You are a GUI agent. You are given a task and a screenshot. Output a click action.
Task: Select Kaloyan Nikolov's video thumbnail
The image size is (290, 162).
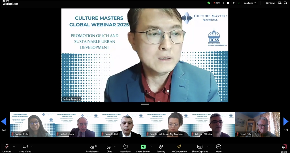coord(212,124)
